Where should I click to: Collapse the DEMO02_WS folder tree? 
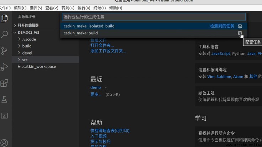tap(15, 33)
